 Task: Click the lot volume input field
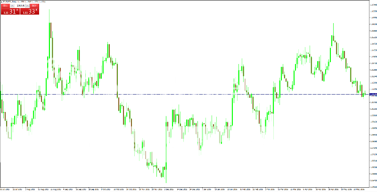click(x=20, y=6)
